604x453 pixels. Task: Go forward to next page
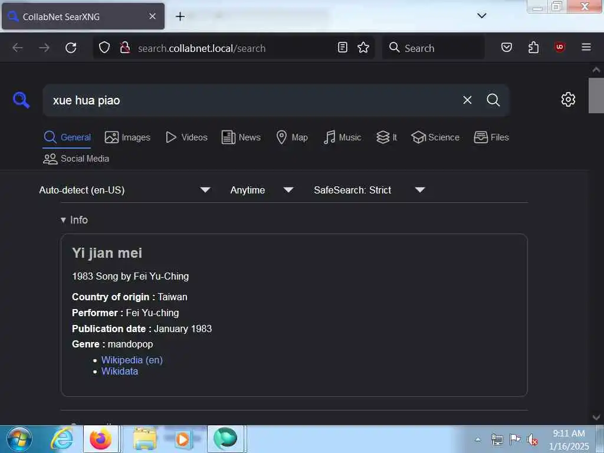coord(44,48)
